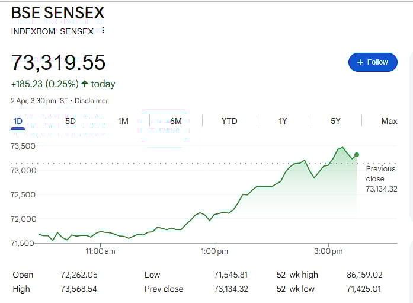The height and width of the screenshot is (303, 413).
Task: Click the Previous close label on chart
Action: pos(381,174)
